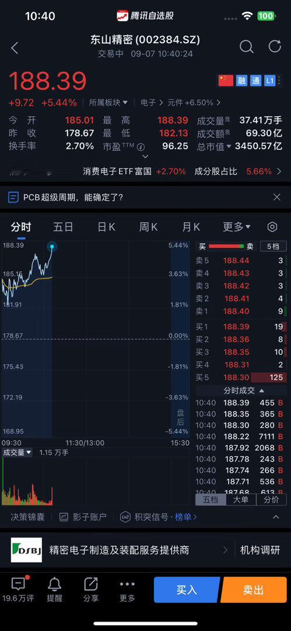The width and height of the screenshot is (291, 631).
Task: Tap the DSBJ company logo
Action: coord(26,550)
